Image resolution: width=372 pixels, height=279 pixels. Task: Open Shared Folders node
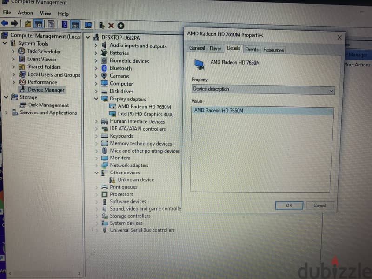(x=44, y=67)
